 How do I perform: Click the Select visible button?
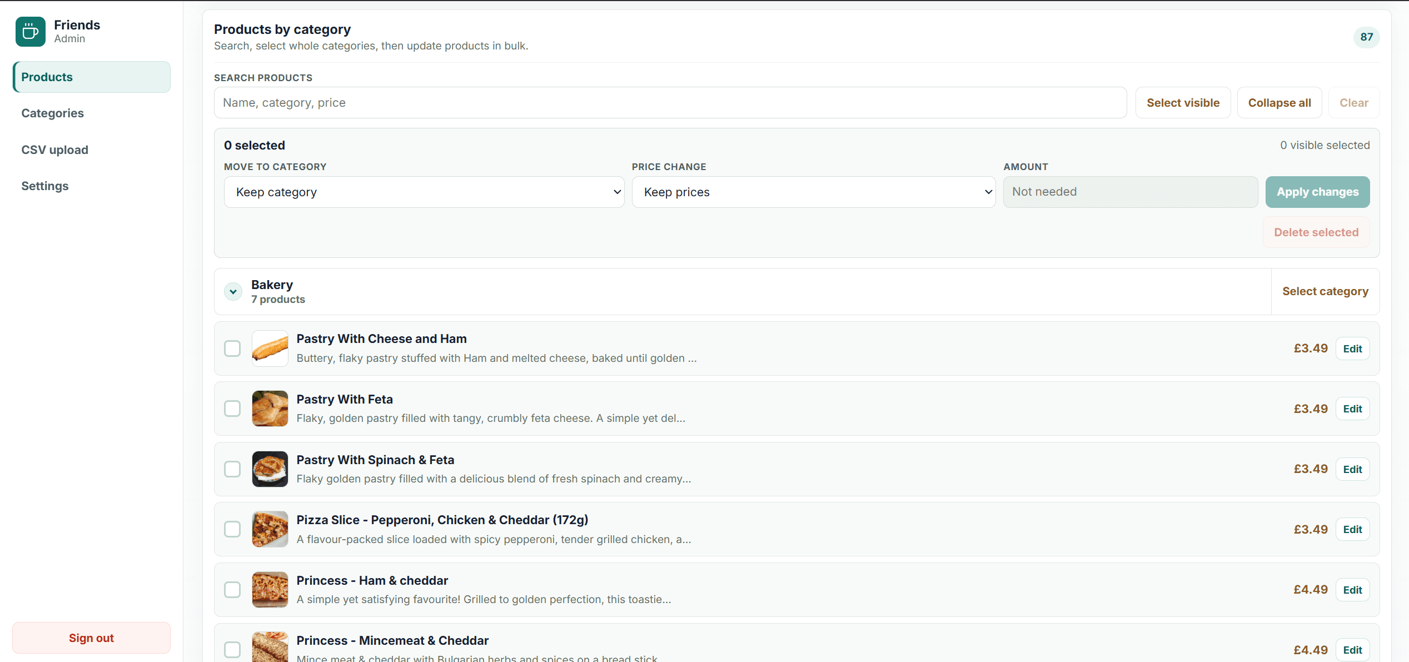point(1183,103)
